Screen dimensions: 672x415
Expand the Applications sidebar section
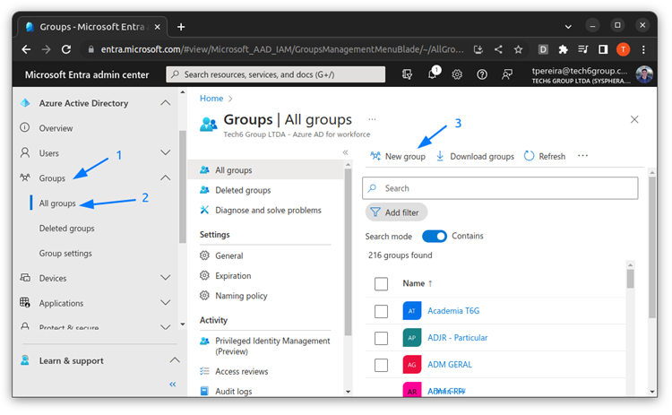coord(165,304)
